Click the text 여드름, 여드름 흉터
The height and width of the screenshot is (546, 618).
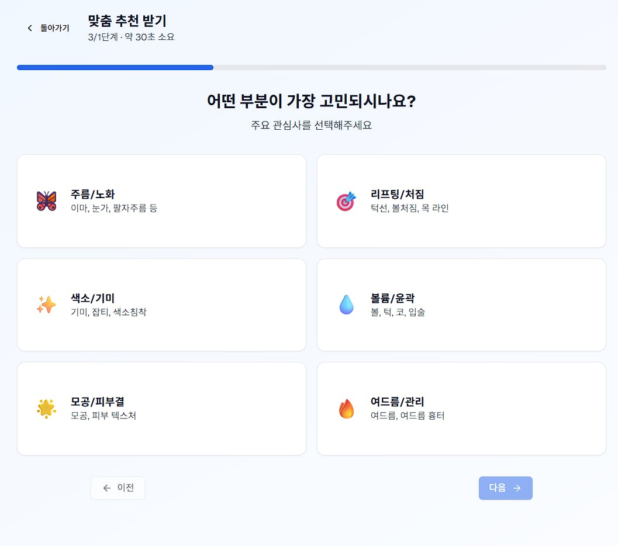408,416
